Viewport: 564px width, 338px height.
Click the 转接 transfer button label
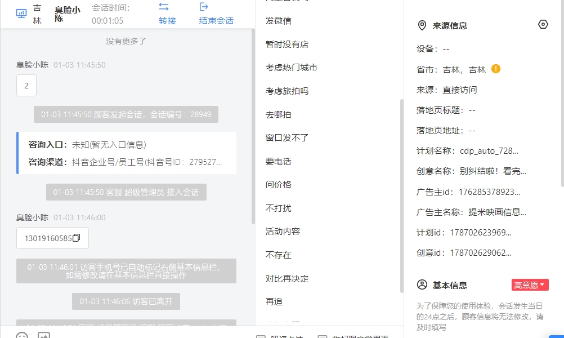pyautogui.click(x=167, y=21)
